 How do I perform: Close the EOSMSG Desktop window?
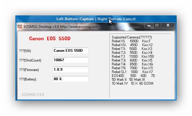click(168, 25)
